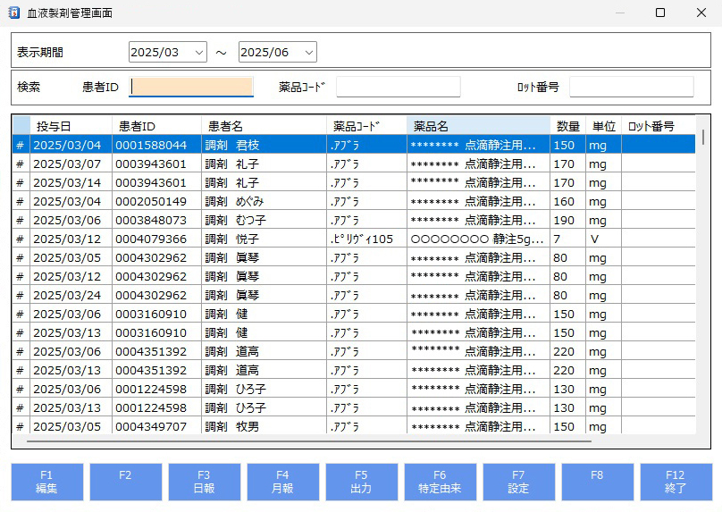Screen dimensions: 722x512
Task: Click the horizontal scrollbar under the table
Action: (308, 441)
